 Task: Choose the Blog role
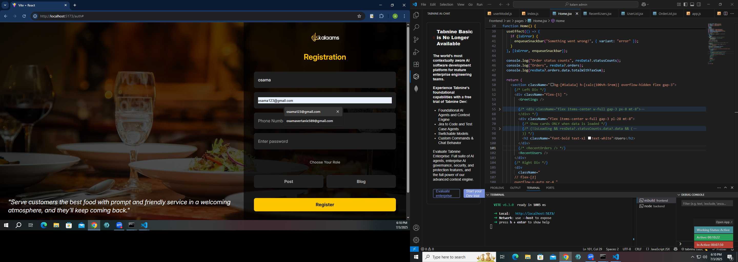point(361,182)
